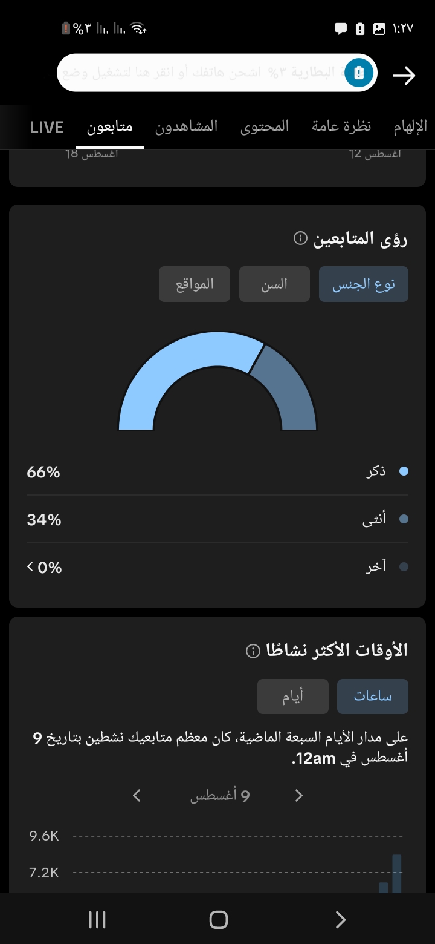Tap the low battery notification banner
Screen dimensions: 435x944
point(217,73)
